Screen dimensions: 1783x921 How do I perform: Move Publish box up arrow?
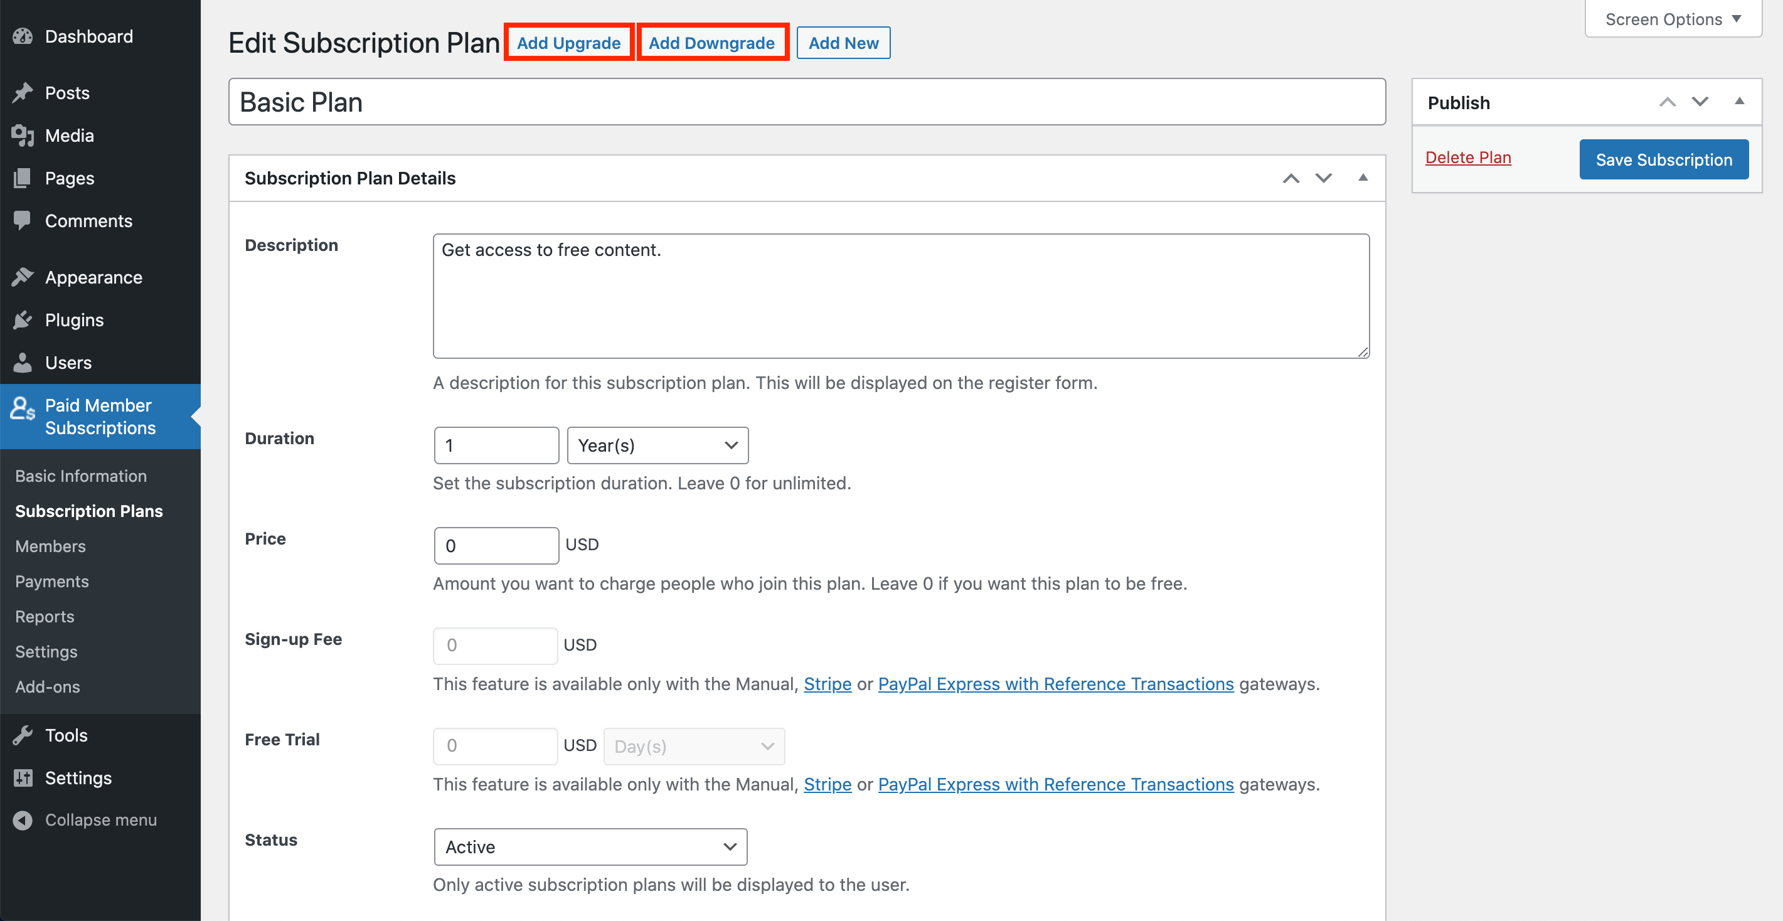[x=1667, y=102]
